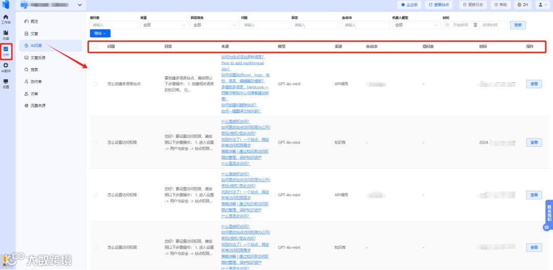The width and height of the screenshot is (553, 270).
Task: Click the 模型 column header
Action: pos(282,46)
